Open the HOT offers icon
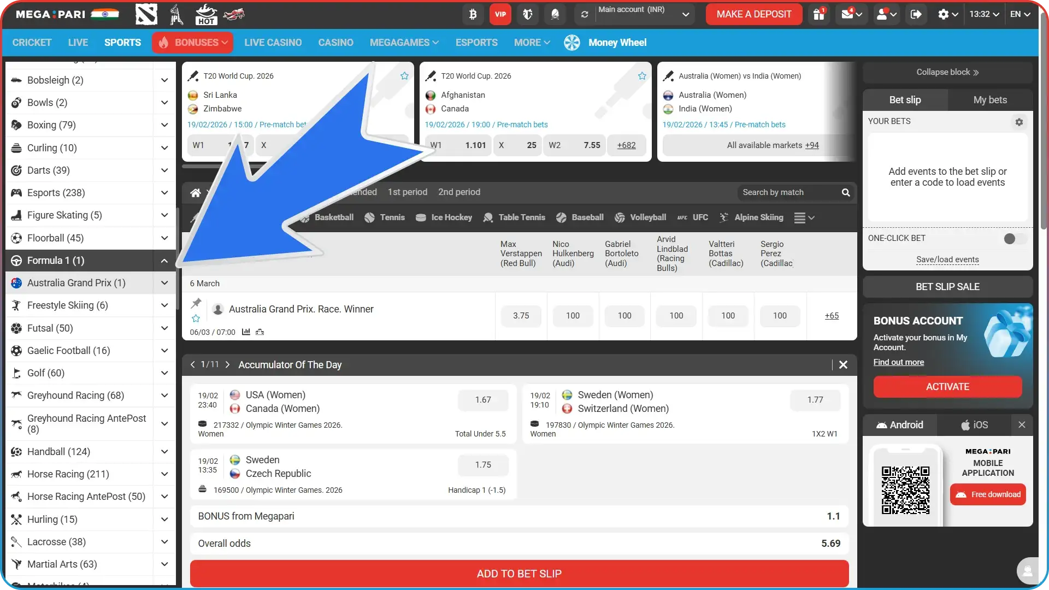 pos(206,14)
